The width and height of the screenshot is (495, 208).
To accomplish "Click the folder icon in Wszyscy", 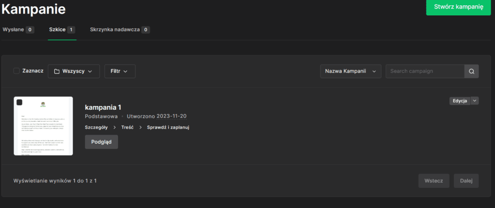I will tap(57, 71).
